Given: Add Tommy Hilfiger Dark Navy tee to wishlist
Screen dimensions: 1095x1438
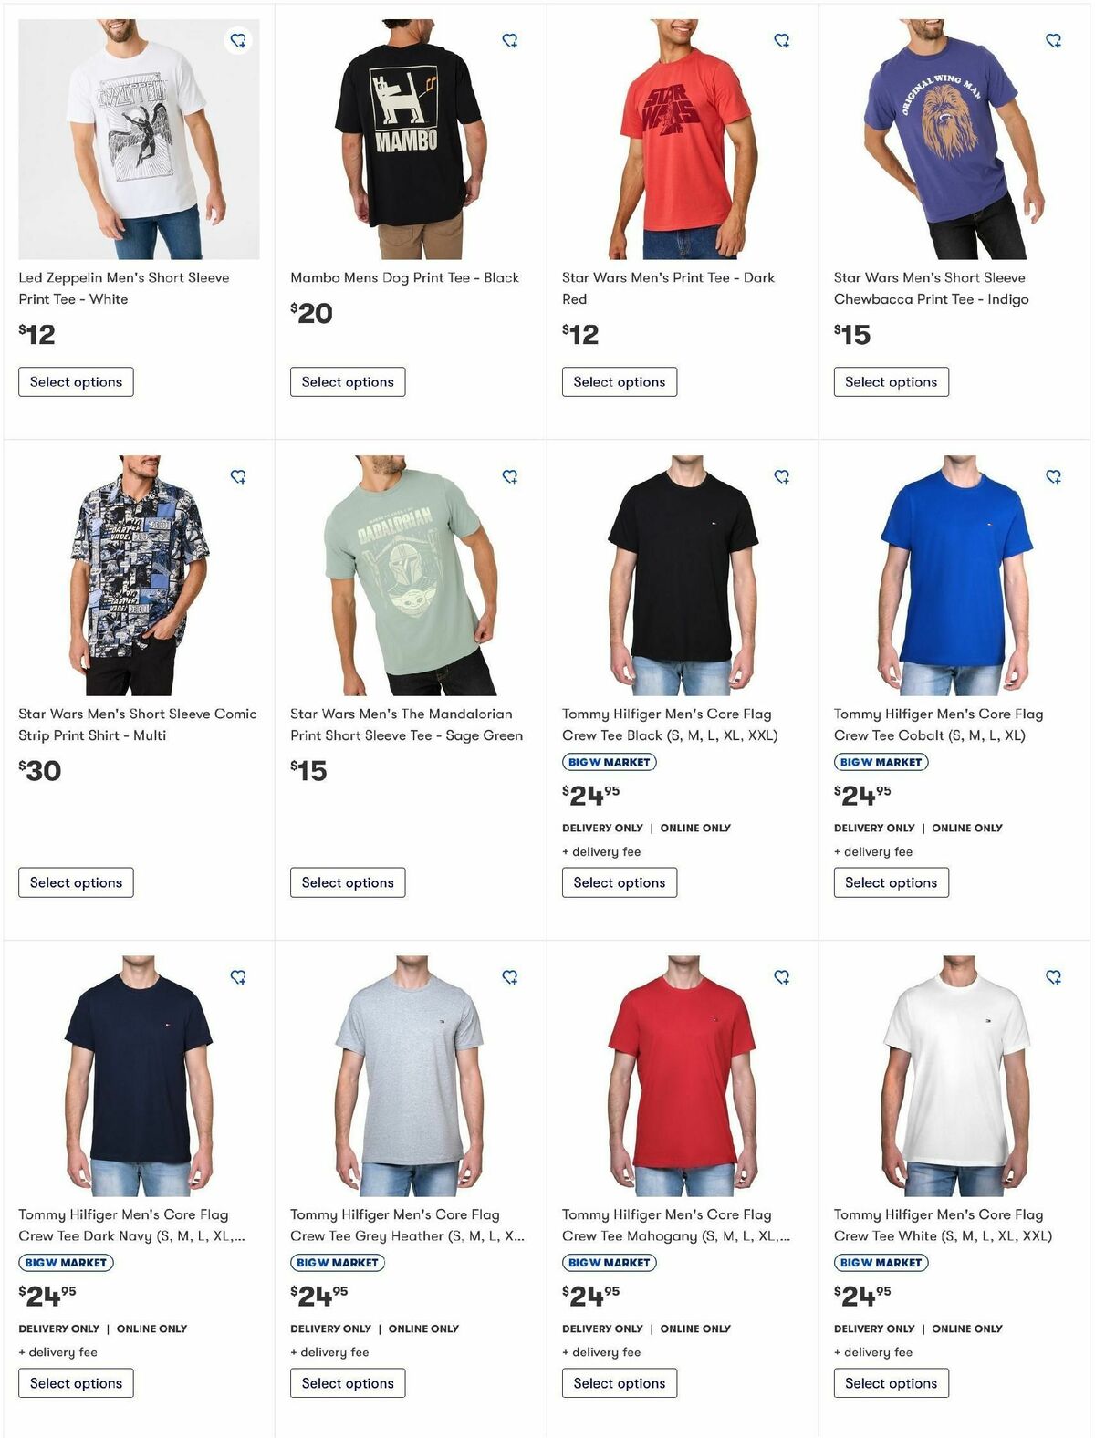Looking at the screenshot, I should pos(238,977).
